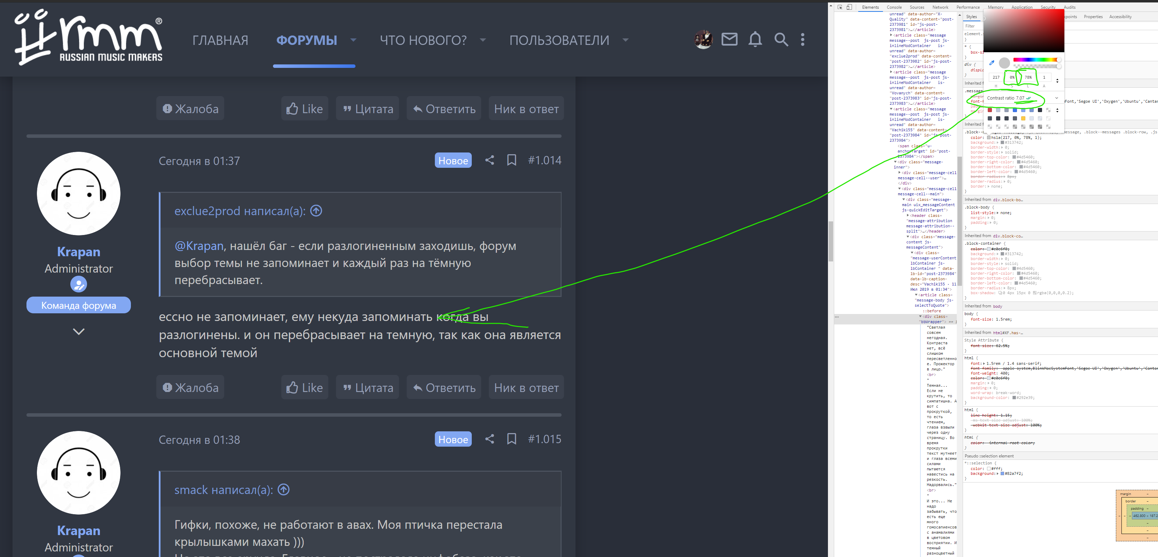Open the three-dot overflow menu in header
The image size is (1158, 557).
[x=803, y=40]
